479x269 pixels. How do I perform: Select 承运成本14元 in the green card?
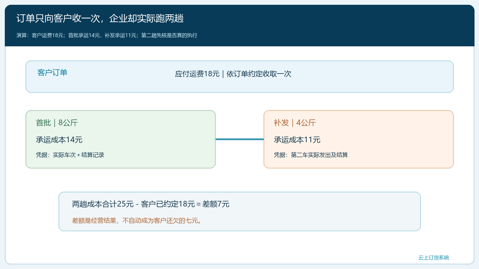(59, 140)
